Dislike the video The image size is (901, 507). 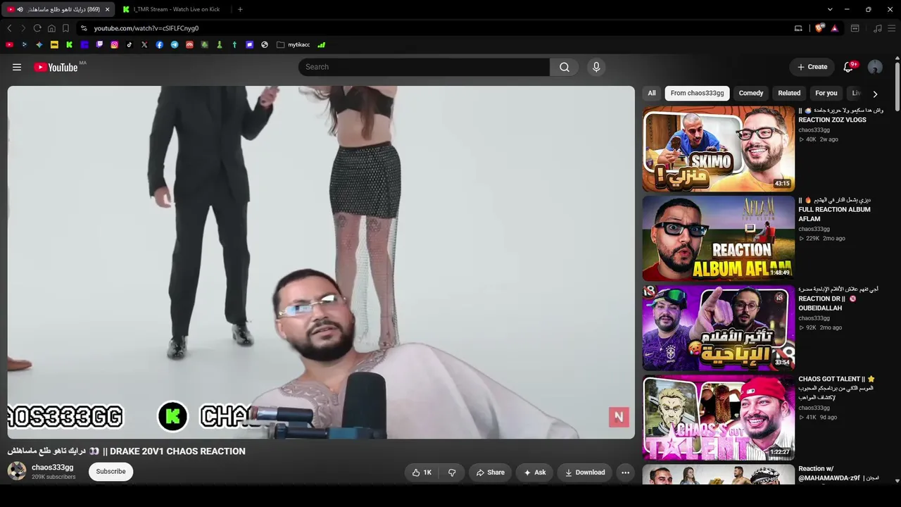coord(452,472)
